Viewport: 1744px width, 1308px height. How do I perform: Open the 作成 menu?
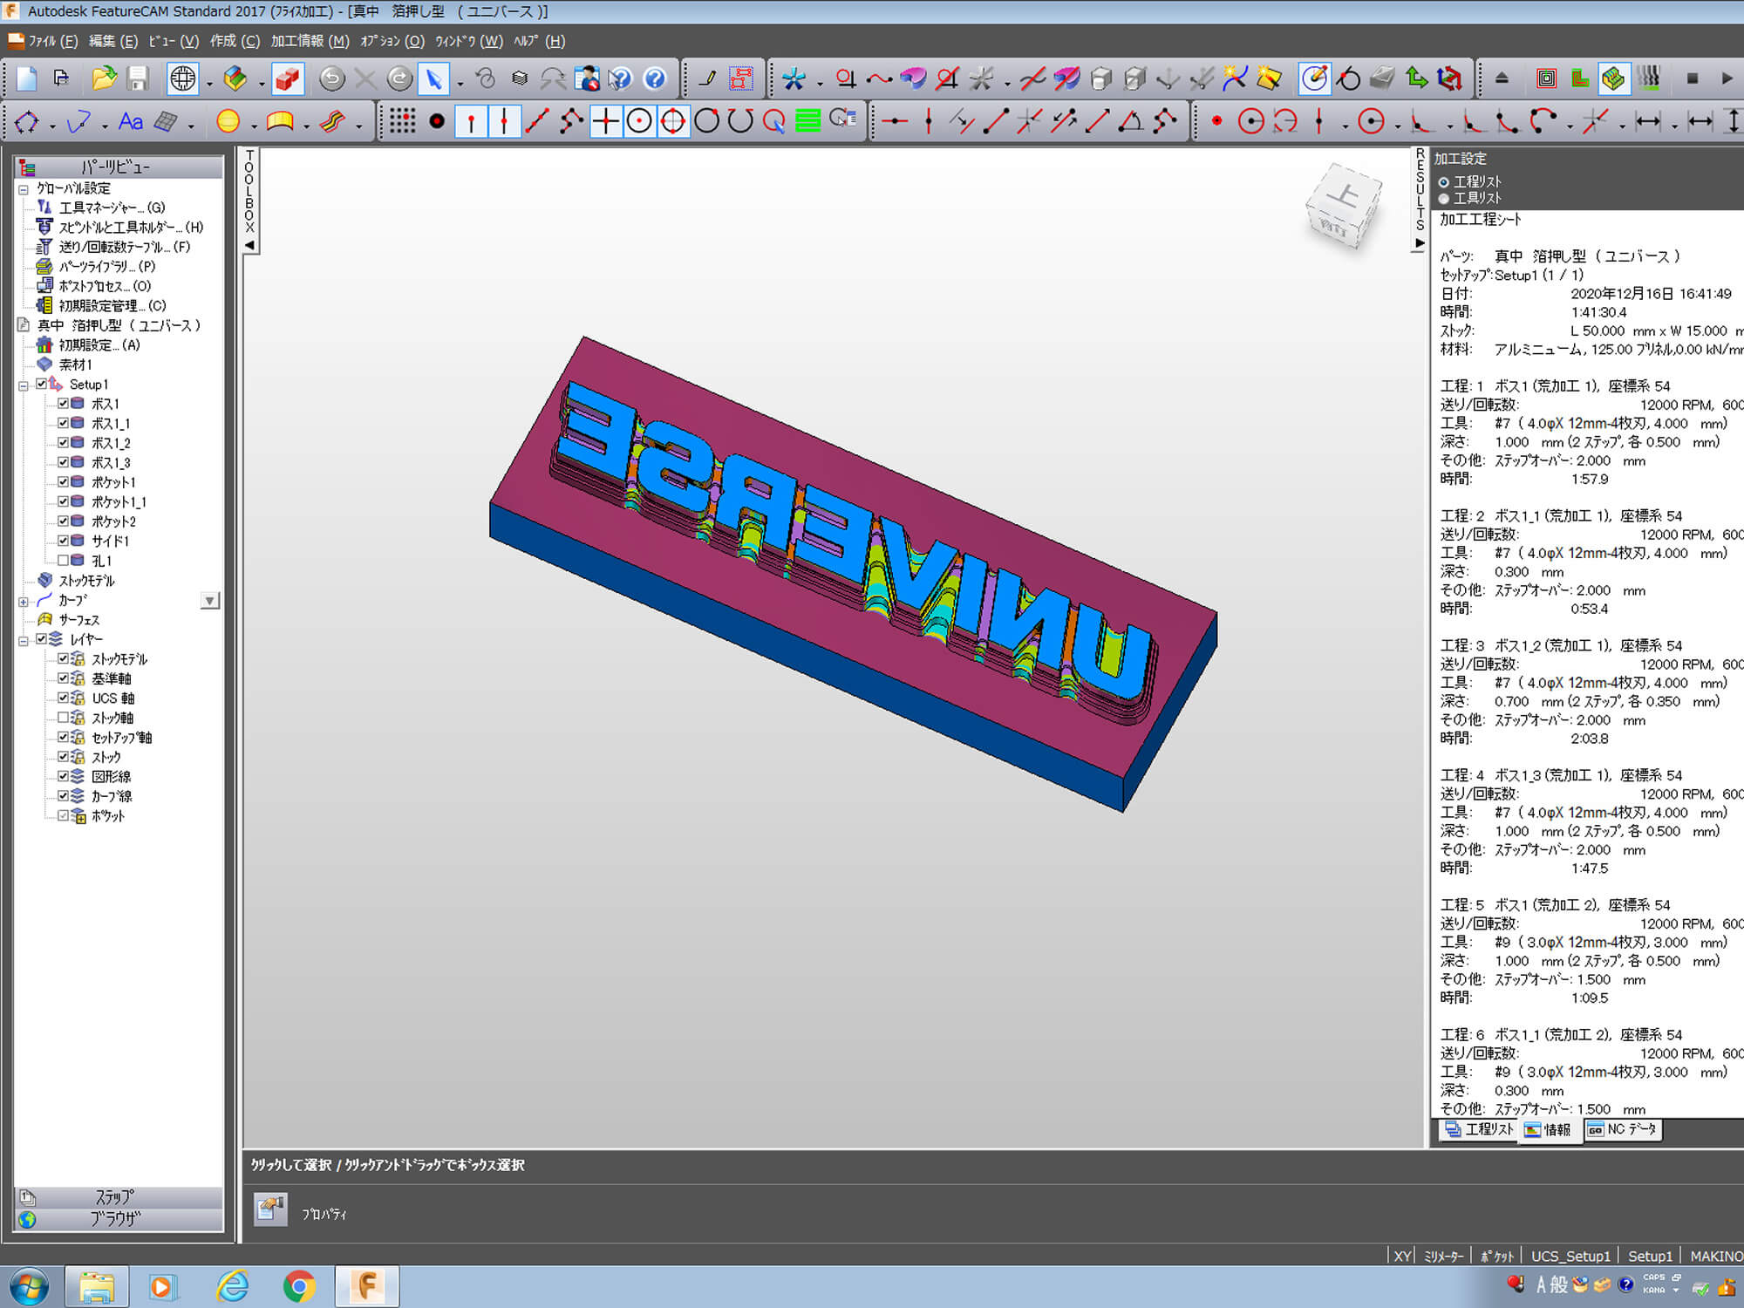(x=235, y=41)
